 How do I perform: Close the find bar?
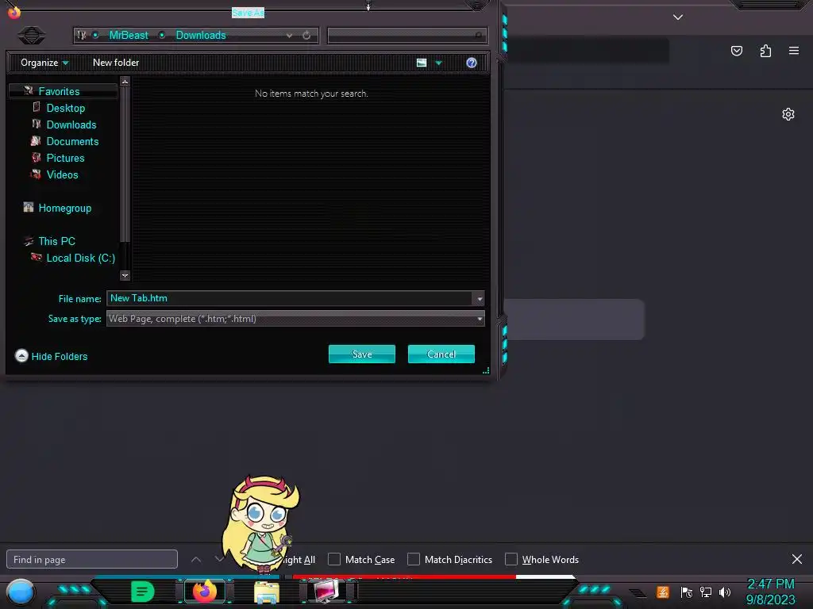pos(797,559)
